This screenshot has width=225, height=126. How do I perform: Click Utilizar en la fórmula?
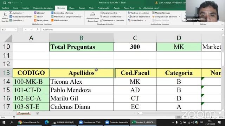111,16
